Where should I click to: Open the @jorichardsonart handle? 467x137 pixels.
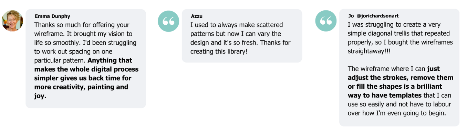(x=377, y=16)
